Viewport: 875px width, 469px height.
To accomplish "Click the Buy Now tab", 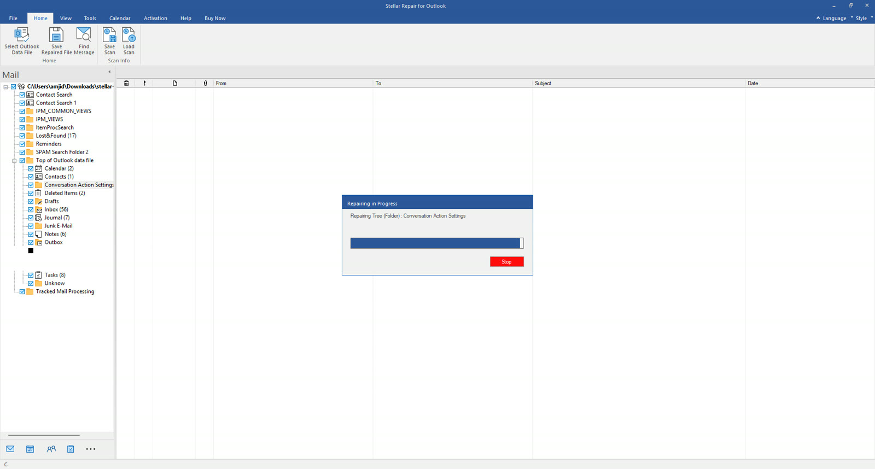I will (215, 18).
